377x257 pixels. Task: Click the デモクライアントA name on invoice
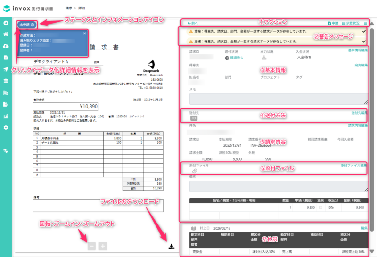pyautogui.click(x=51, y=62)
